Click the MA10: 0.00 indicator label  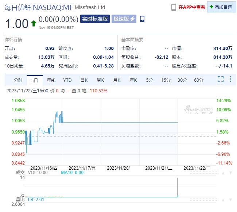(x=72, y=173)
